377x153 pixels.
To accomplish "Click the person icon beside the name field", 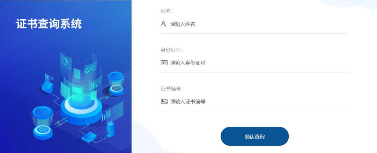I will tap(163, 24).
